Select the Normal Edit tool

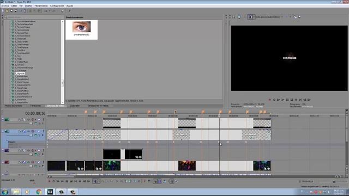point(95,181)
